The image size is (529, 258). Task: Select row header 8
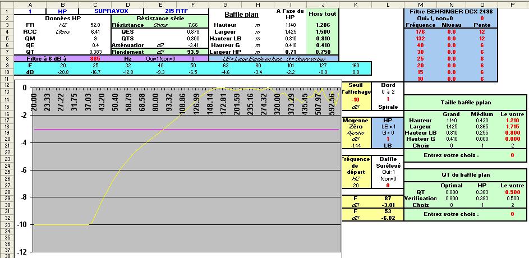7,58
